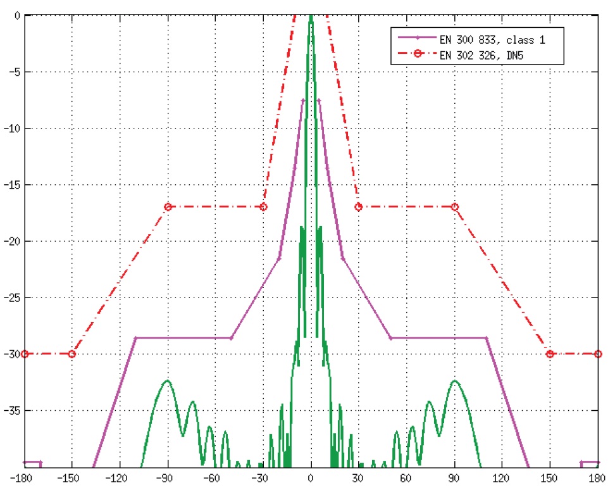Click x-axis label 120
This screenshot has height=495, width=615.
[x=501, y=479]
